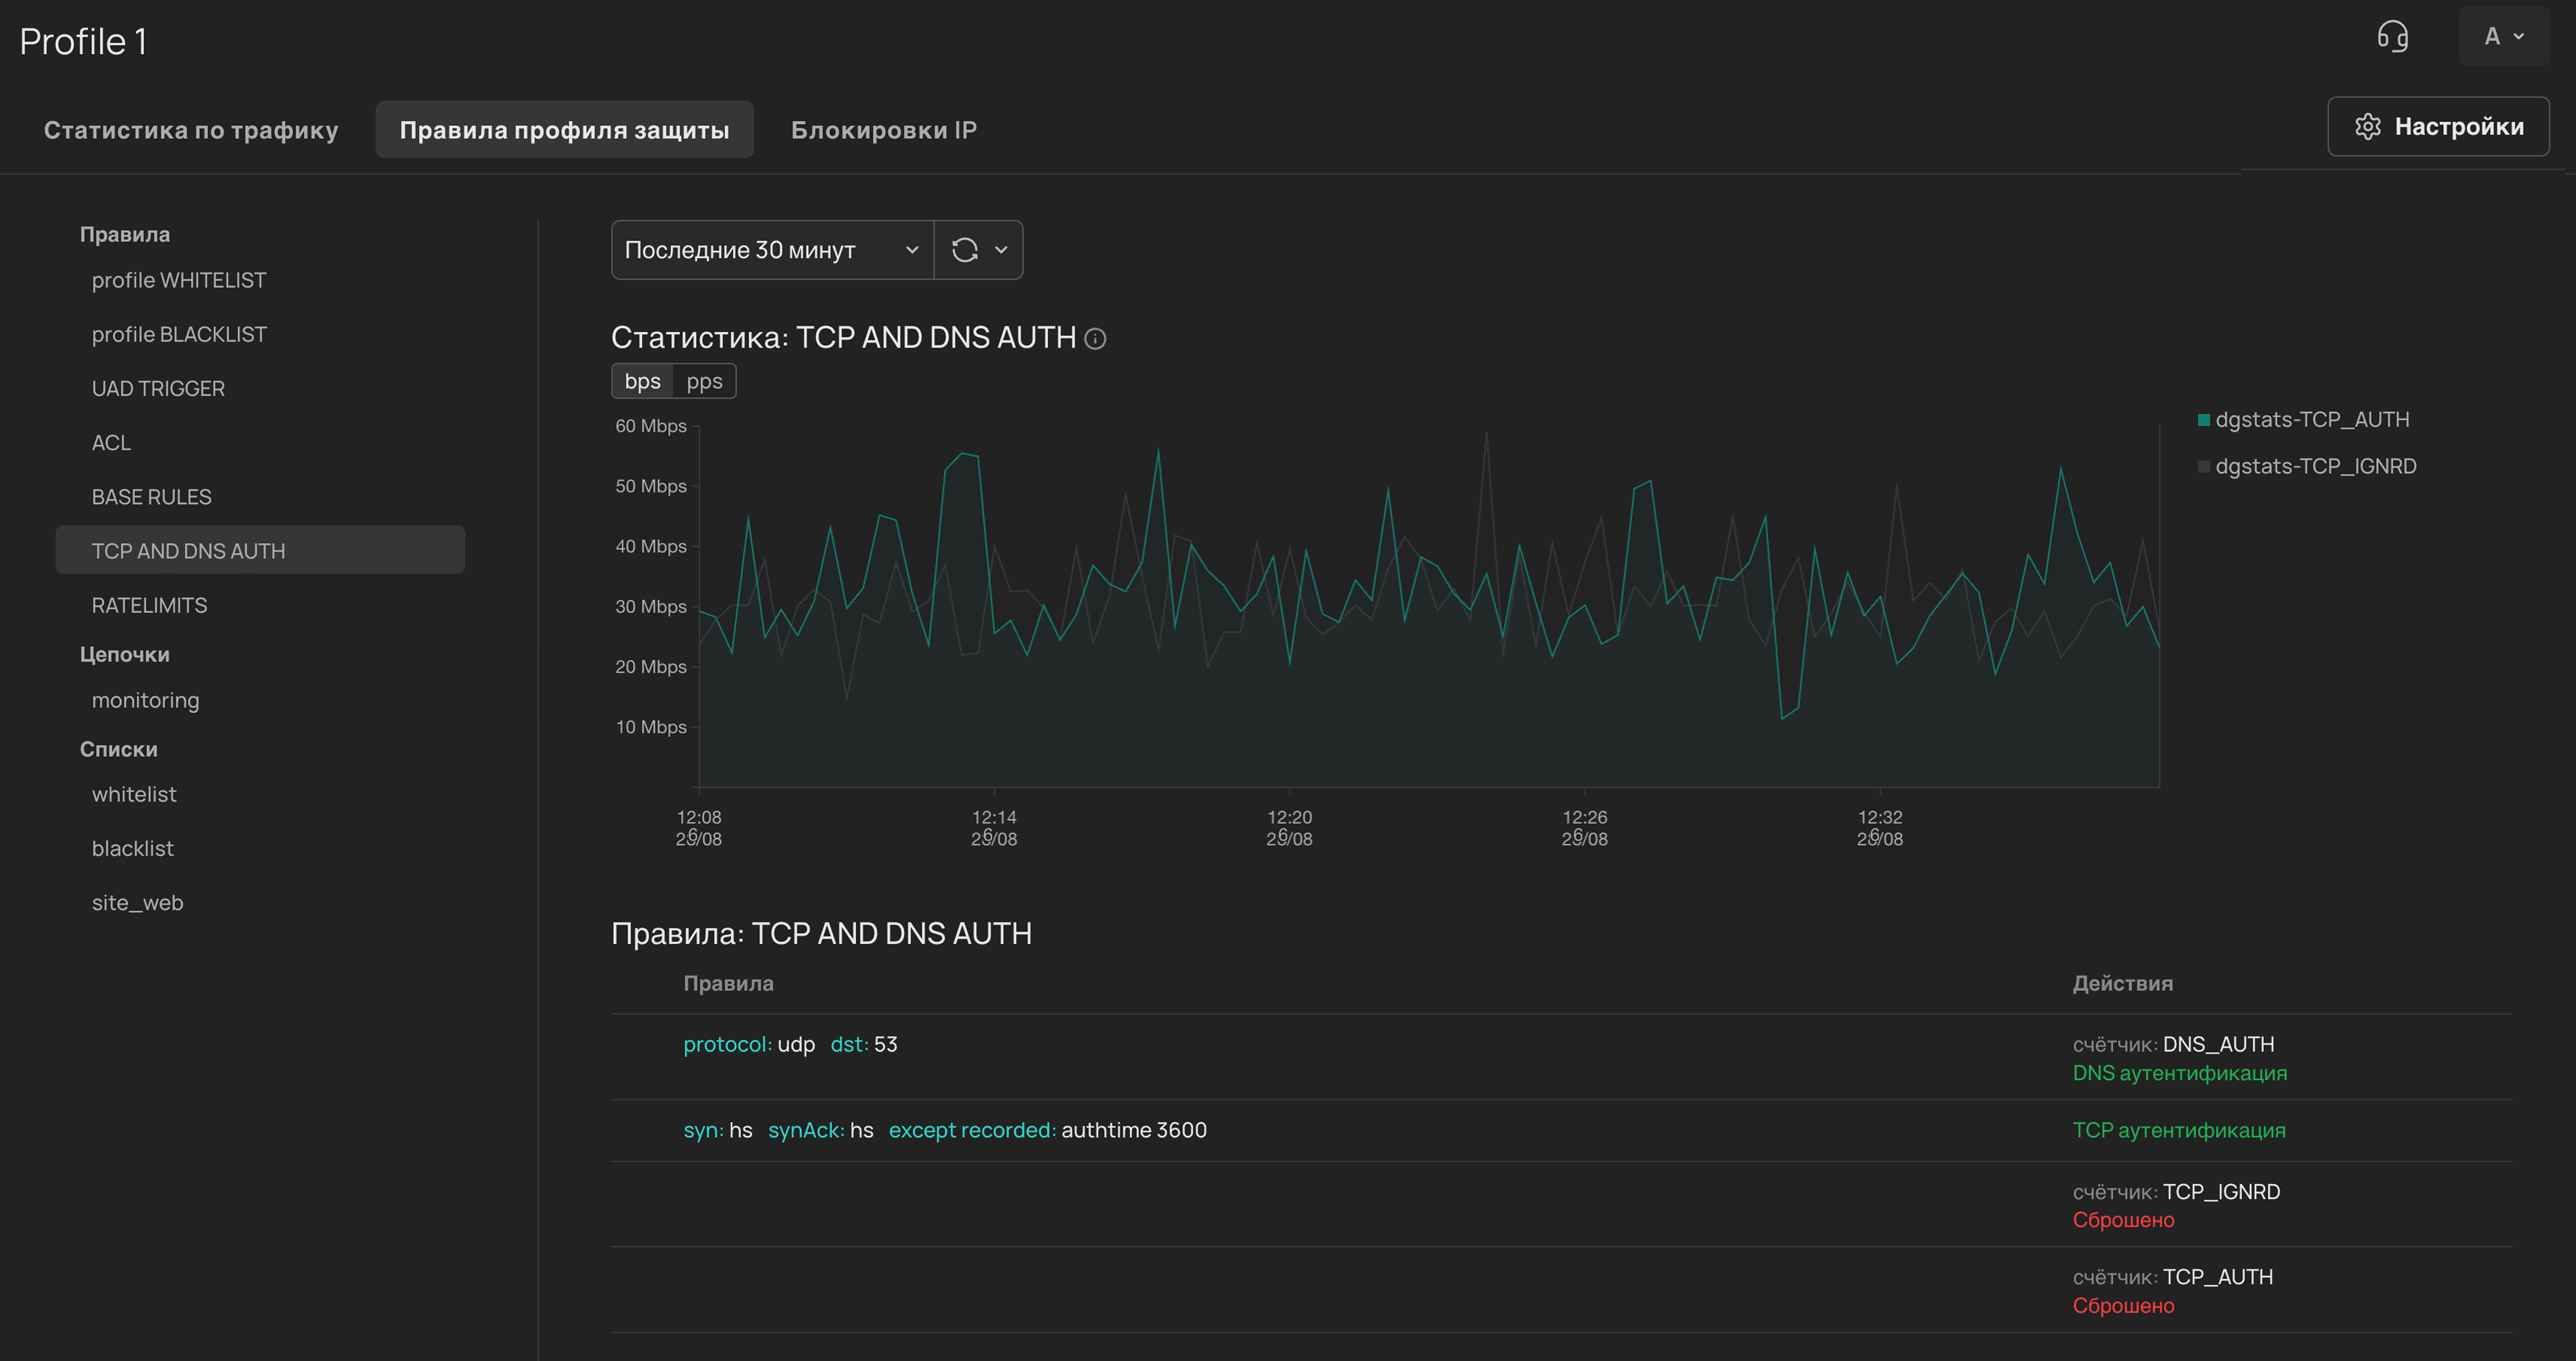Open the Блокировки IP tab
Viewport: 2576px width, 1361px height.
tap(884, 130)
